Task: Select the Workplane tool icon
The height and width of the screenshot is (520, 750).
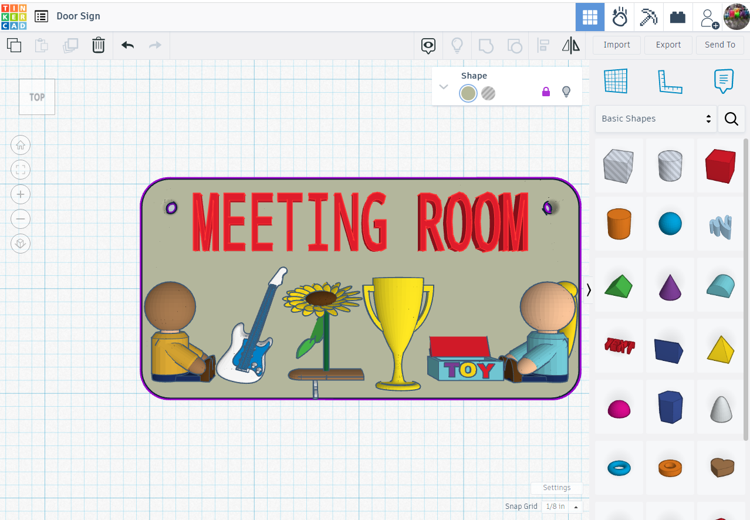Action: (x=616, y=81)
